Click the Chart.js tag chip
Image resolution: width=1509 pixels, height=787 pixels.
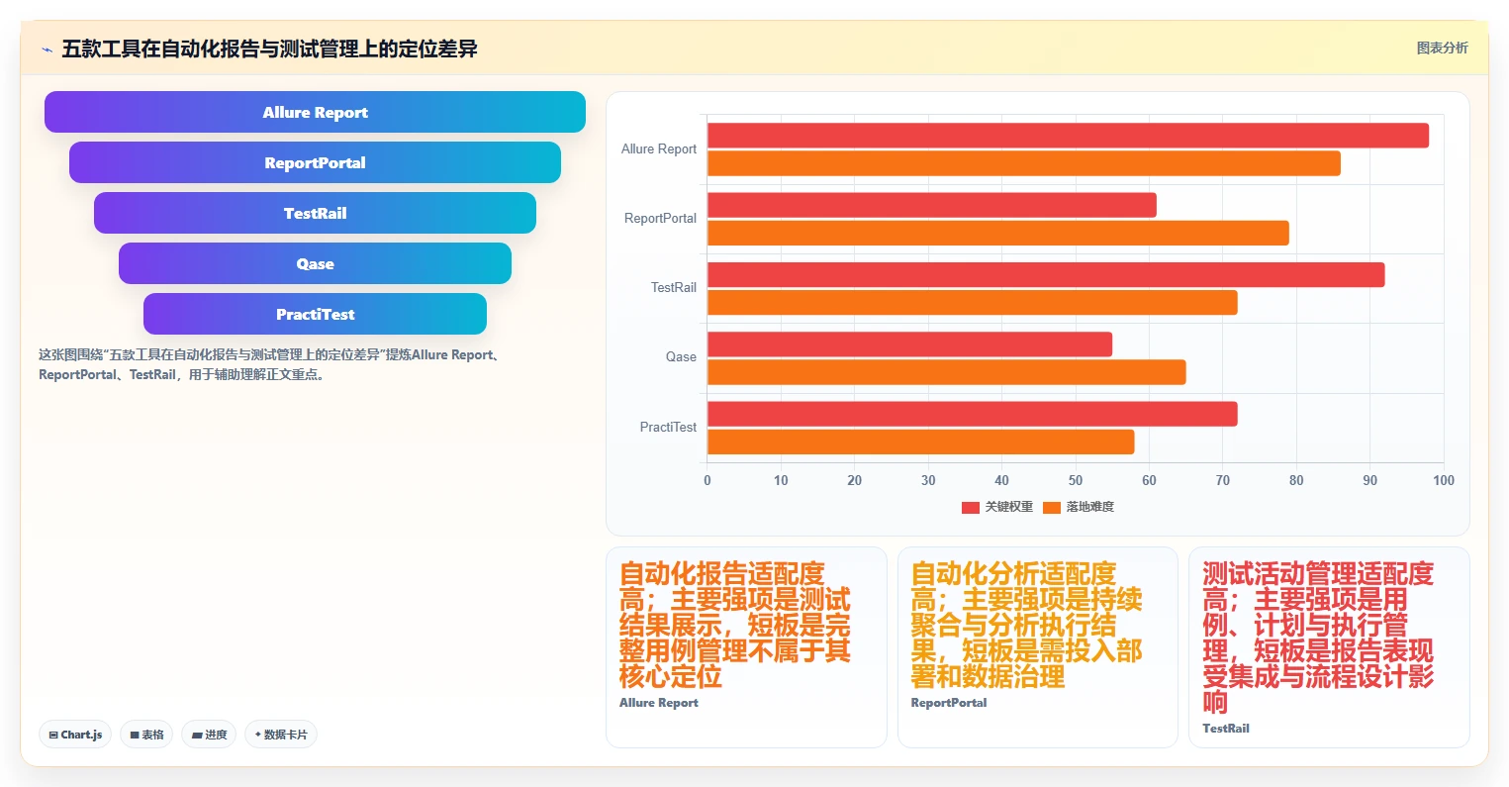click(x=75, y=735)
